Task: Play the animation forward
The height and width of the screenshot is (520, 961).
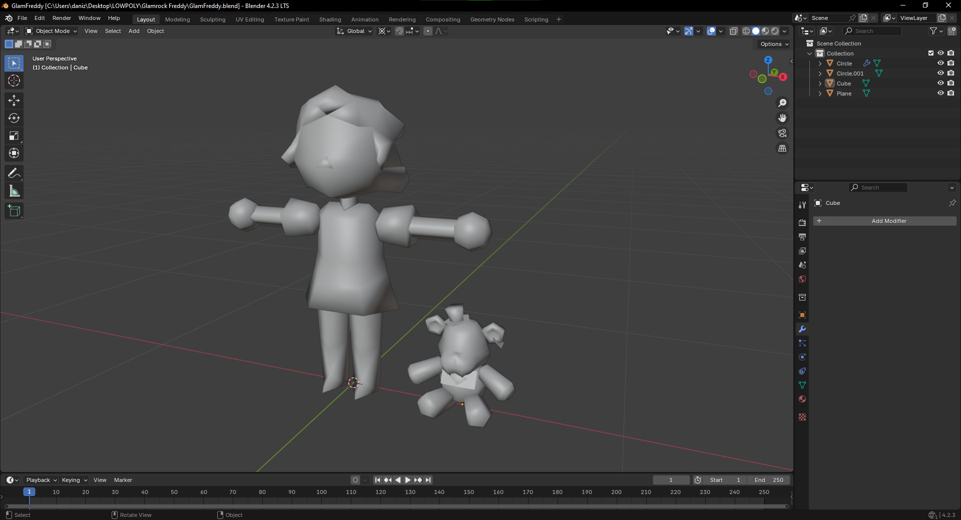Action: [408, 480]
